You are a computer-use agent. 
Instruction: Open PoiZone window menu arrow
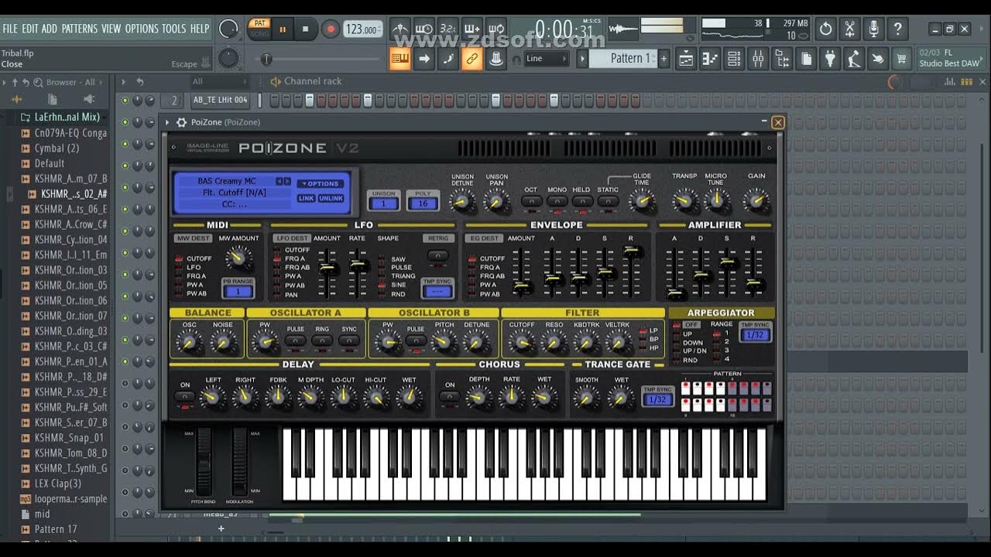click(x=167, y=122)
